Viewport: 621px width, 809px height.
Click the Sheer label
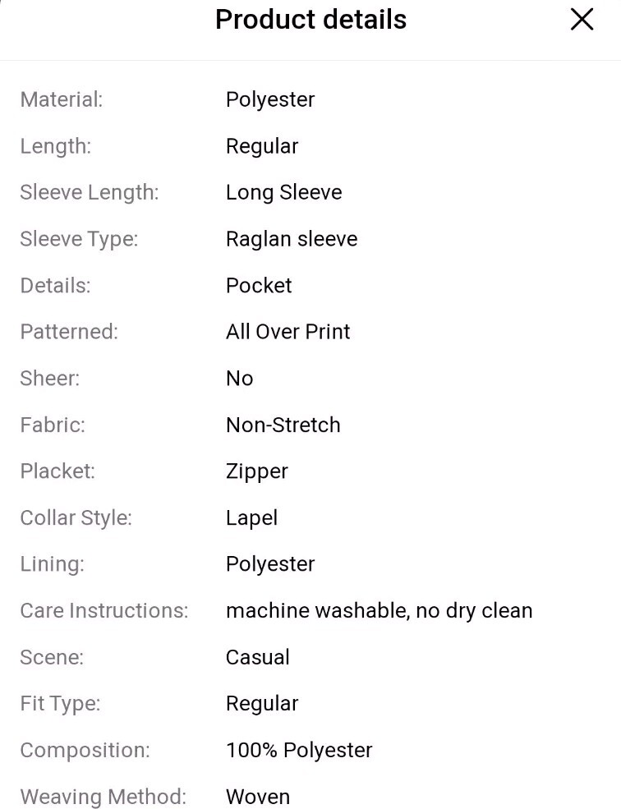[50, 378]
